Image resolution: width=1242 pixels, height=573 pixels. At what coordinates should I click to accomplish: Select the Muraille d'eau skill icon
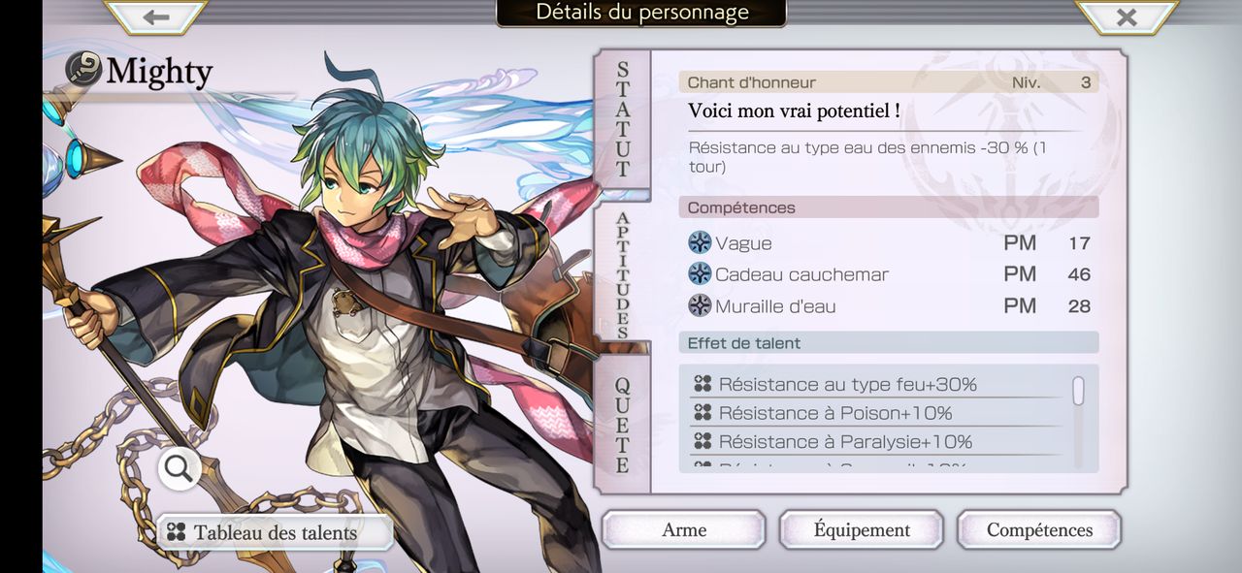pos(700,306)
